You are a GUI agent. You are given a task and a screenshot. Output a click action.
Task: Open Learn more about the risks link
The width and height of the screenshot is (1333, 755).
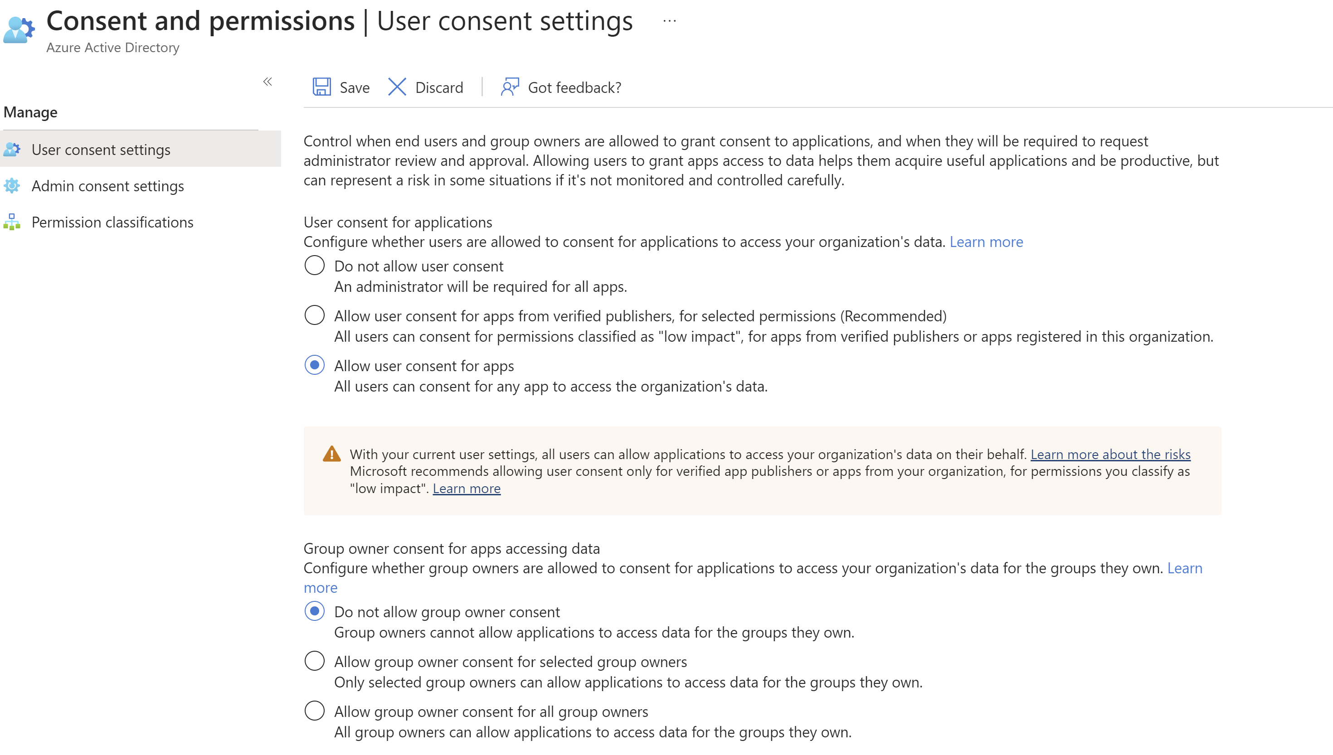pos(1110,454)
